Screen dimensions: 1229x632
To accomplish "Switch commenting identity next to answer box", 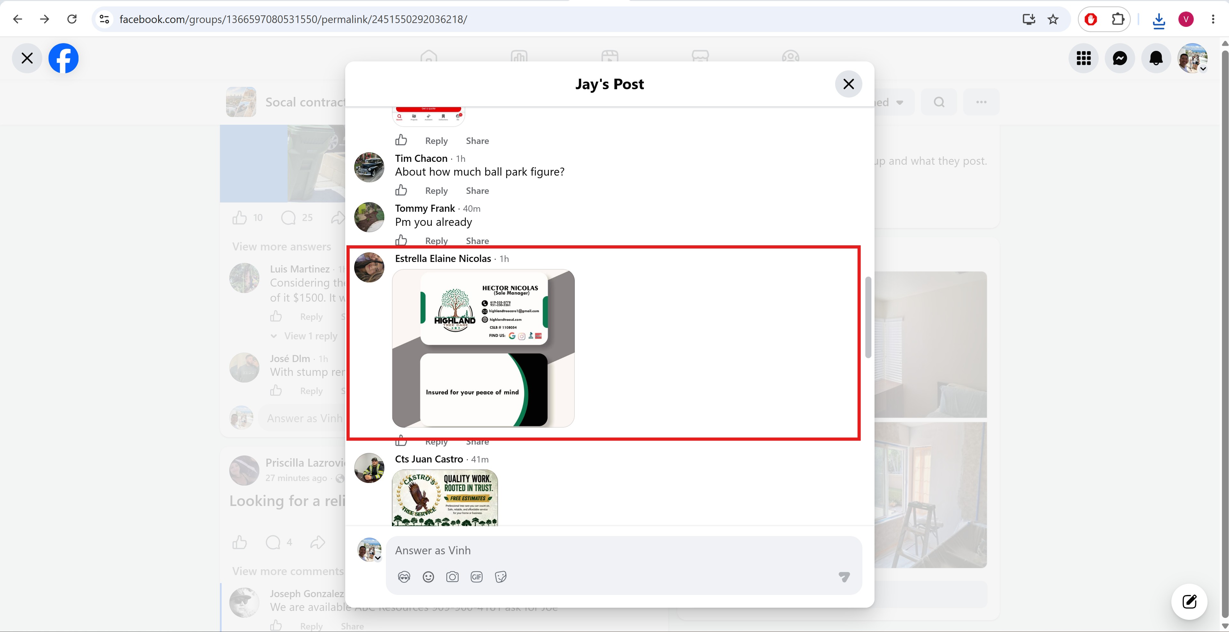I will tap(370, 550).
